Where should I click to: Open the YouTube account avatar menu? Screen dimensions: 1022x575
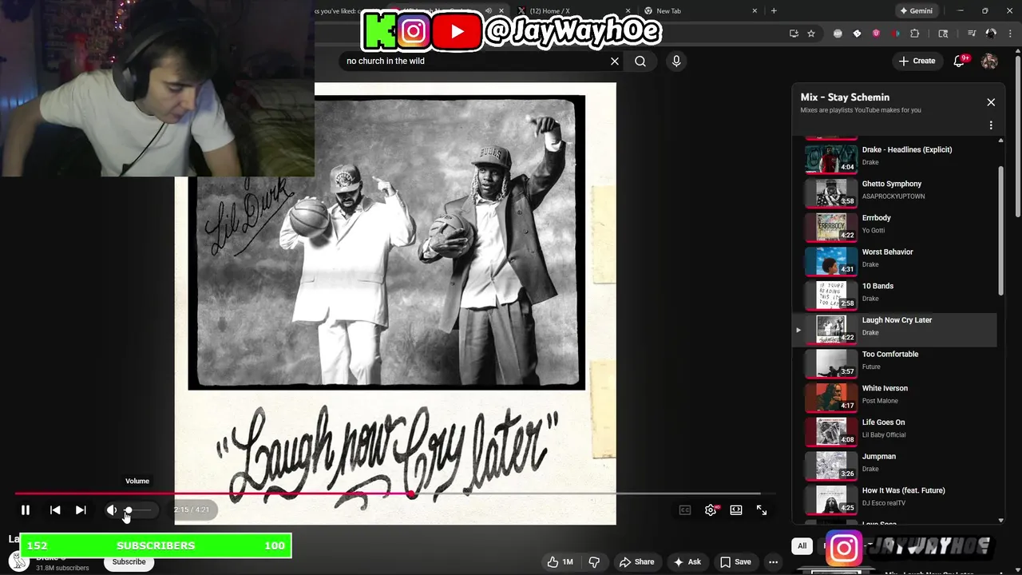click(x=989, y=61)
